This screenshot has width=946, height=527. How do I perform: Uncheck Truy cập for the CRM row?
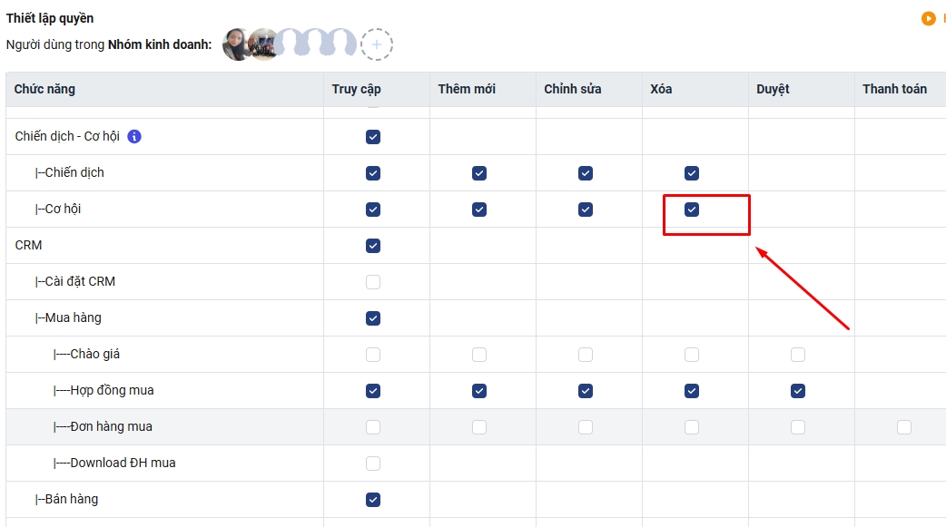tap(373, 246)
